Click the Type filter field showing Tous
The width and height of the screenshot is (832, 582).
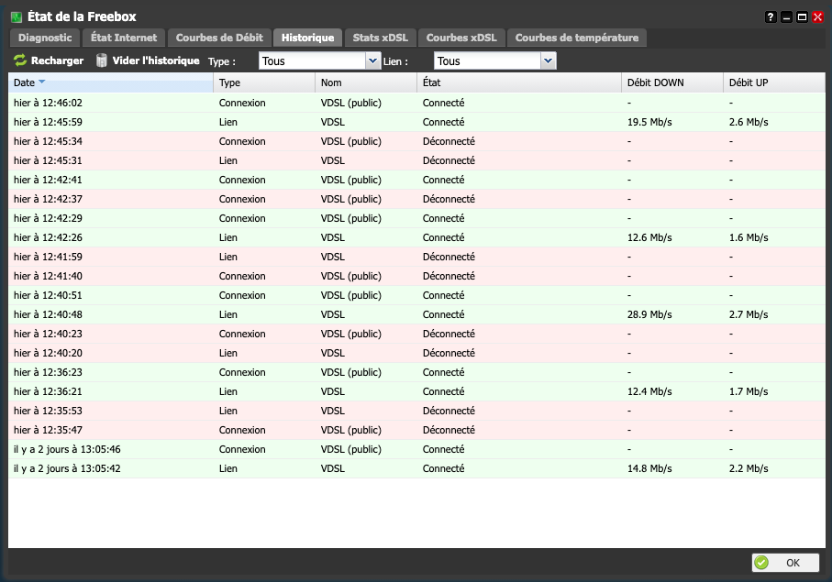tap(313, 61)
